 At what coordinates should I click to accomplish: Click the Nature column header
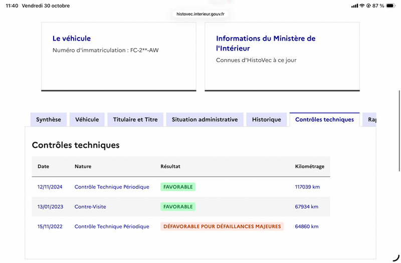click(x=83, y=166)
